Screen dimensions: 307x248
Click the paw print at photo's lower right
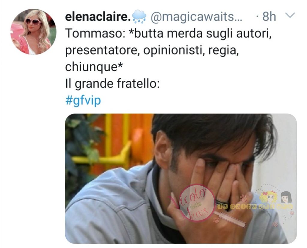click(275, 224)
